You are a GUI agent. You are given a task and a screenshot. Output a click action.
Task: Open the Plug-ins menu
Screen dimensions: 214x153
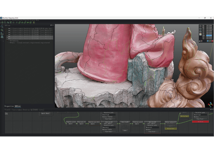pyautogui.click(x=26, y=20)
